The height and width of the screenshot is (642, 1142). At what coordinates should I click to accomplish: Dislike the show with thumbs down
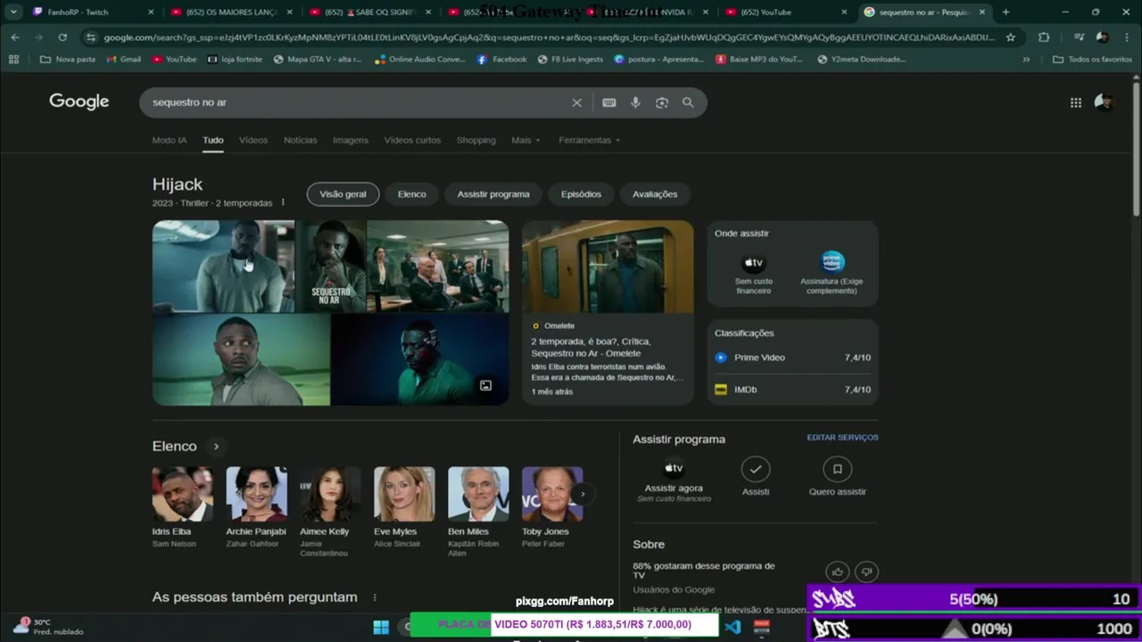pos(866,572)
